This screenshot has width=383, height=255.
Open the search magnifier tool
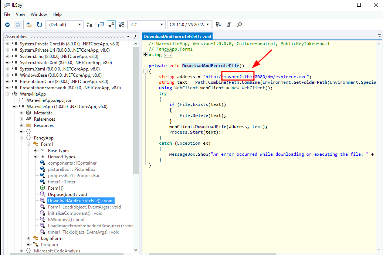(x=240, y=25)
